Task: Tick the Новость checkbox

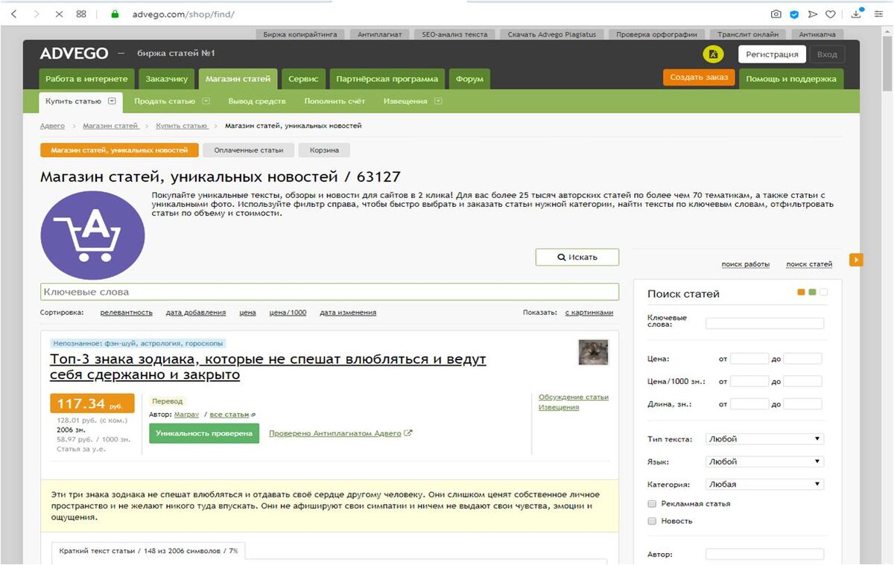Action: point(653,521)
